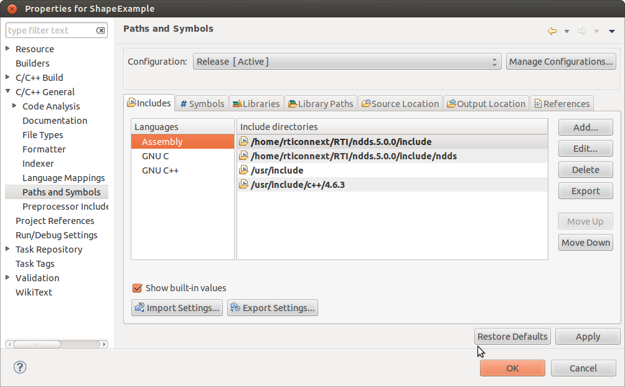
Task: Click inside the type filter text field
Action: (50, 30)
